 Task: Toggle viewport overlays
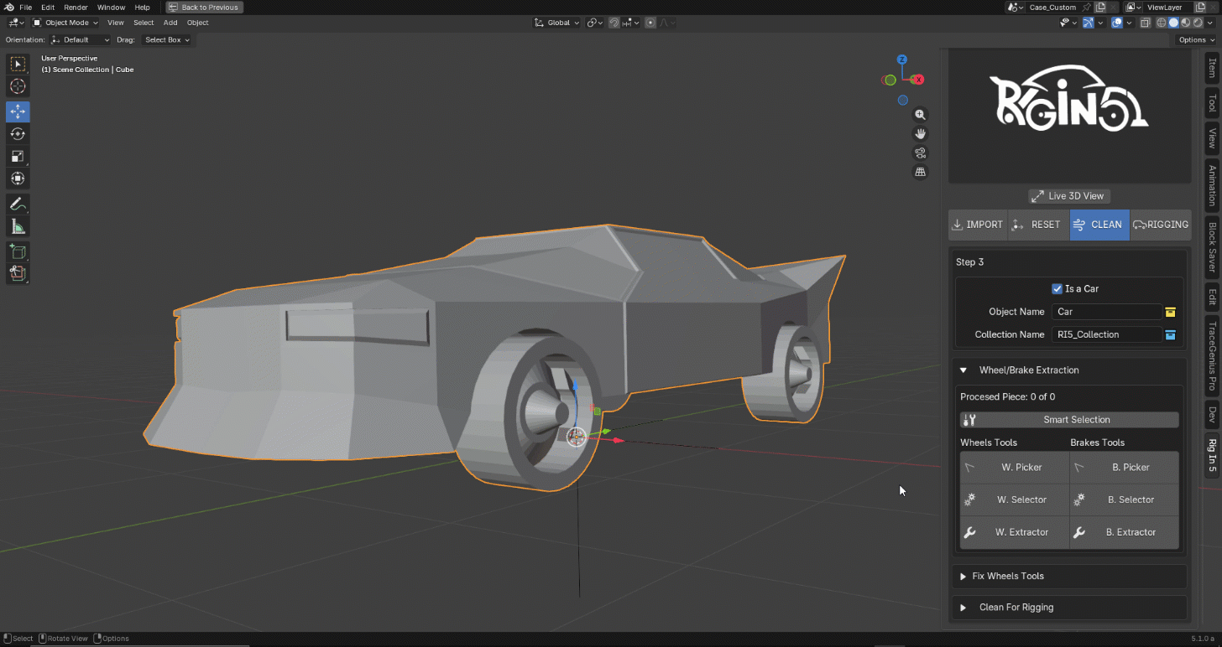tap(1117, 23)
